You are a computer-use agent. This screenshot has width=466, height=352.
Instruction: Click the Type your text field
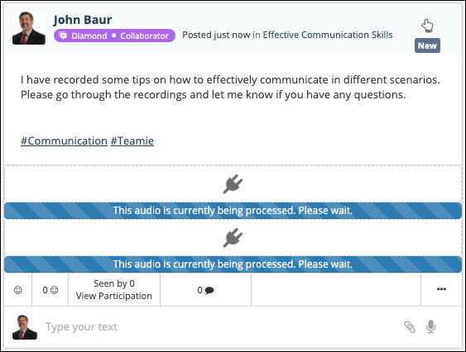[x=220, y=326]
